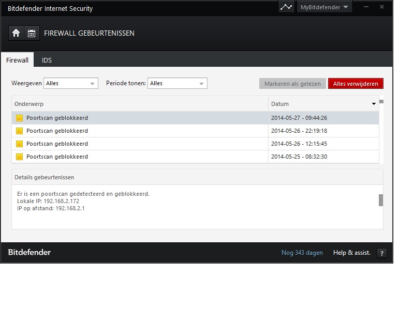Screen dimensions: 414x310
Task: Click Markeren als gelezen button
Action: click(292, 84)
